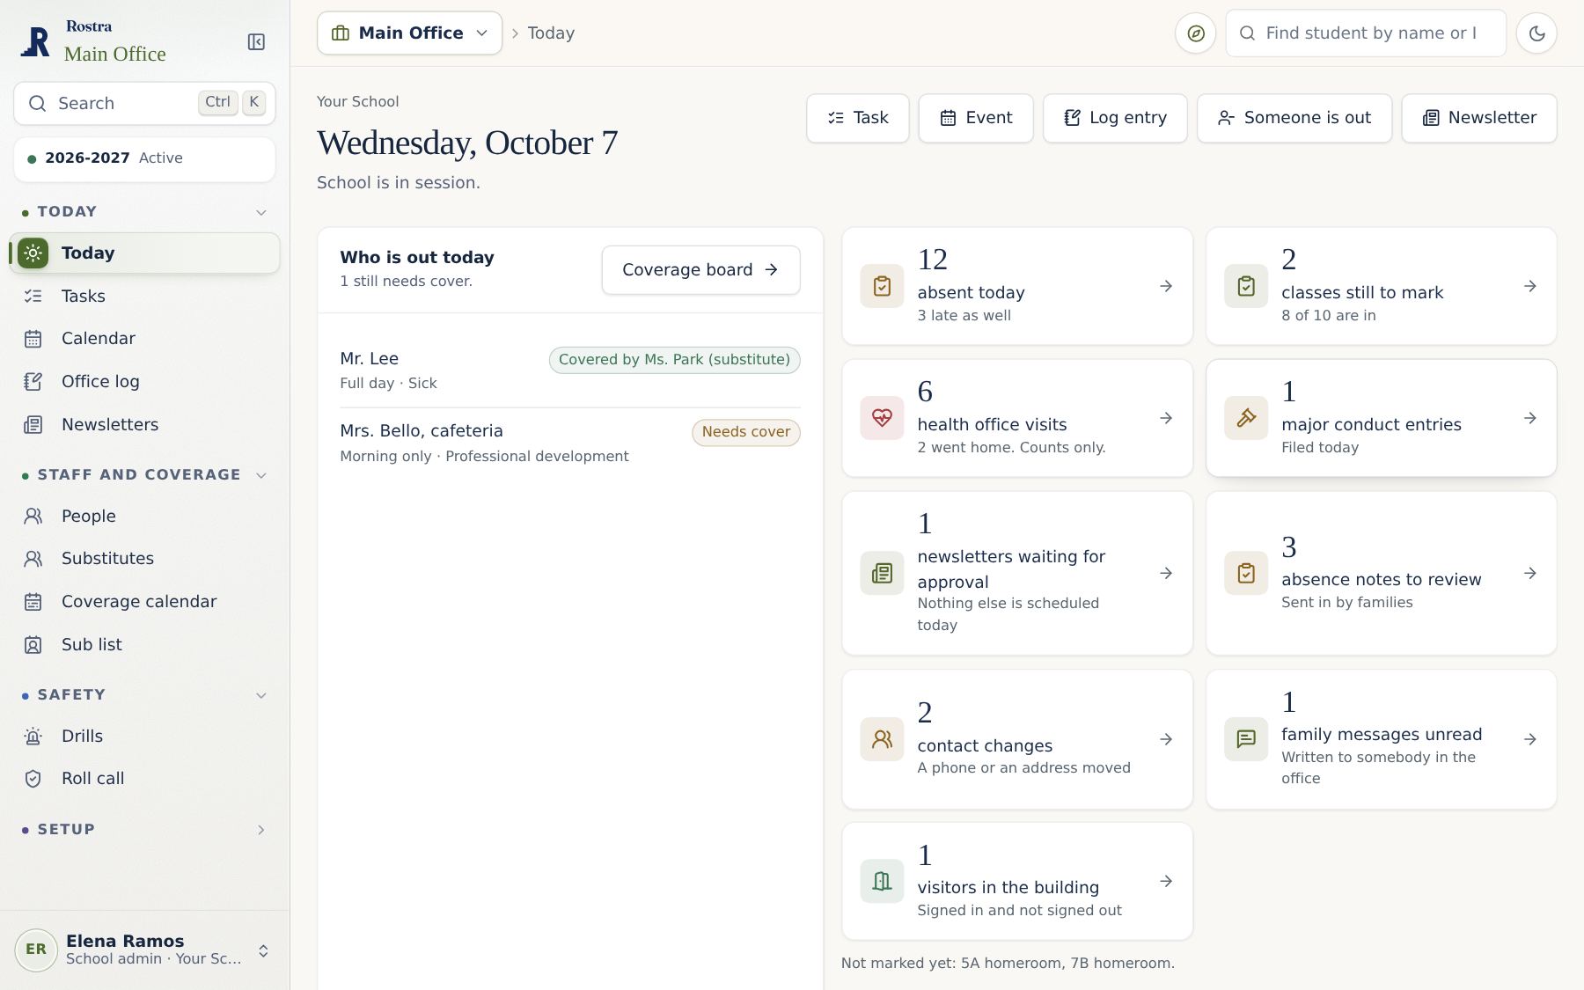This screenshot has height=990, width=1584.
Task: Open the newsletters waiting for approval arrow
Action: point(1166,574)
